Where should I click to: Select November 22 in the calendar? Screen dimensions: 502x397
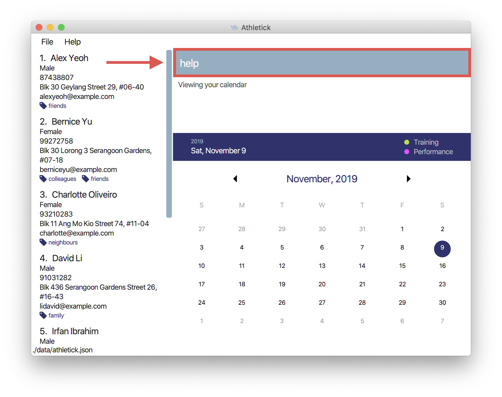[402, 284]
